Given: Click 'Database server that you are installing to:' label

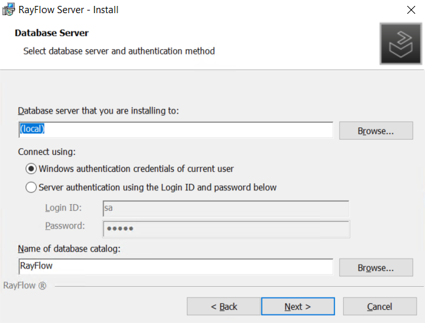Looking at the screenshot, I should pos(98,111).
